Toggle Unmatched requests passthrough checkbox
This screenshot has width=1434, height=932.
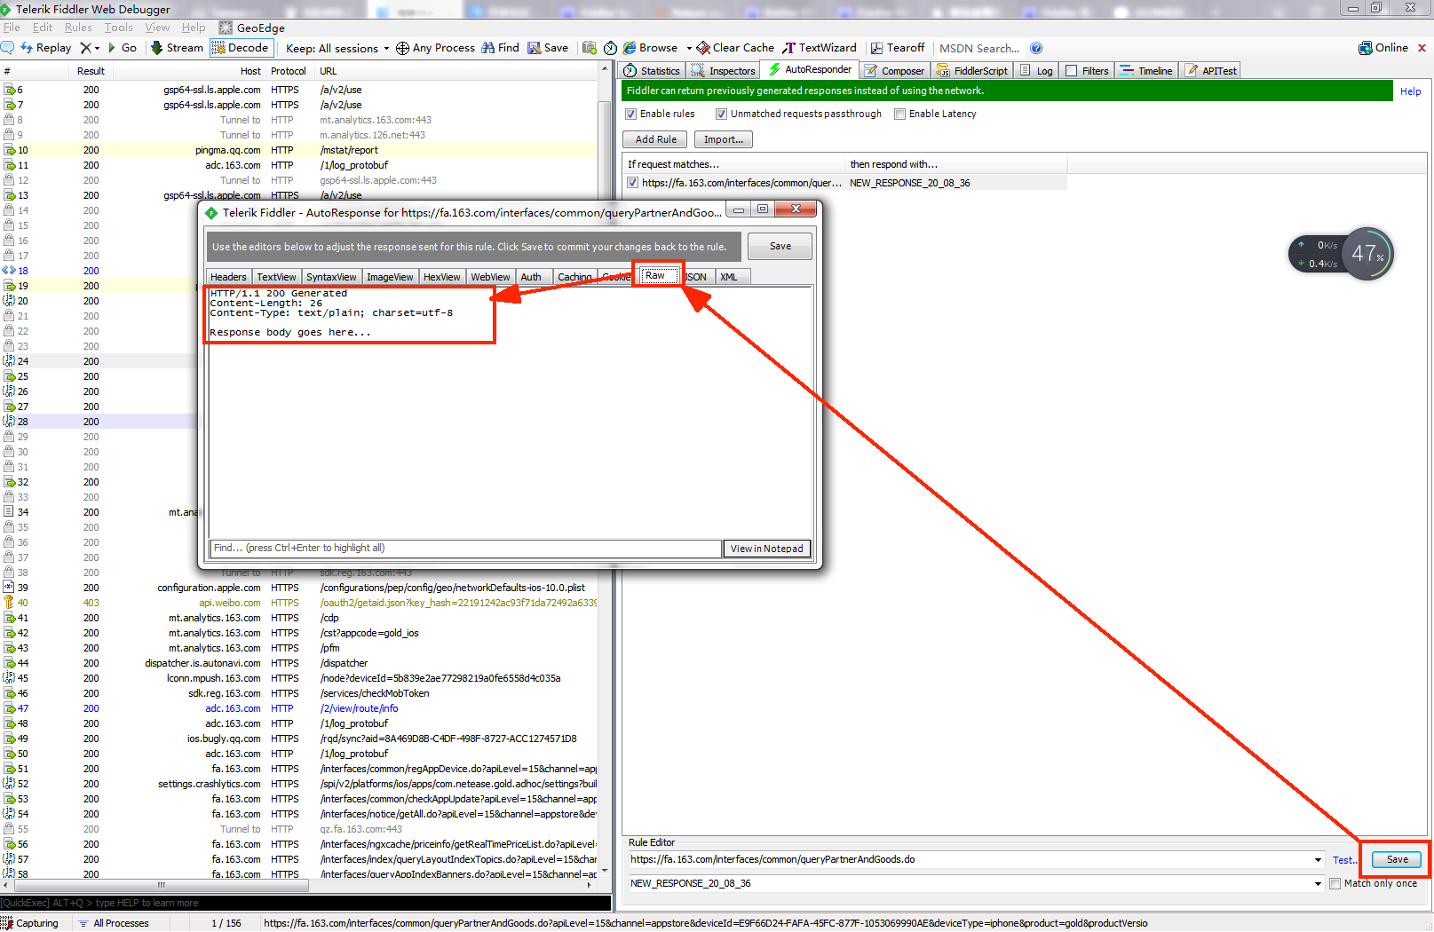tap(722, 114)
